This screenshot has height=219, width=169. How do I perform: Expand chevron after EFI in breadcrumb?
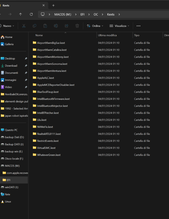(x=89, y=15)
